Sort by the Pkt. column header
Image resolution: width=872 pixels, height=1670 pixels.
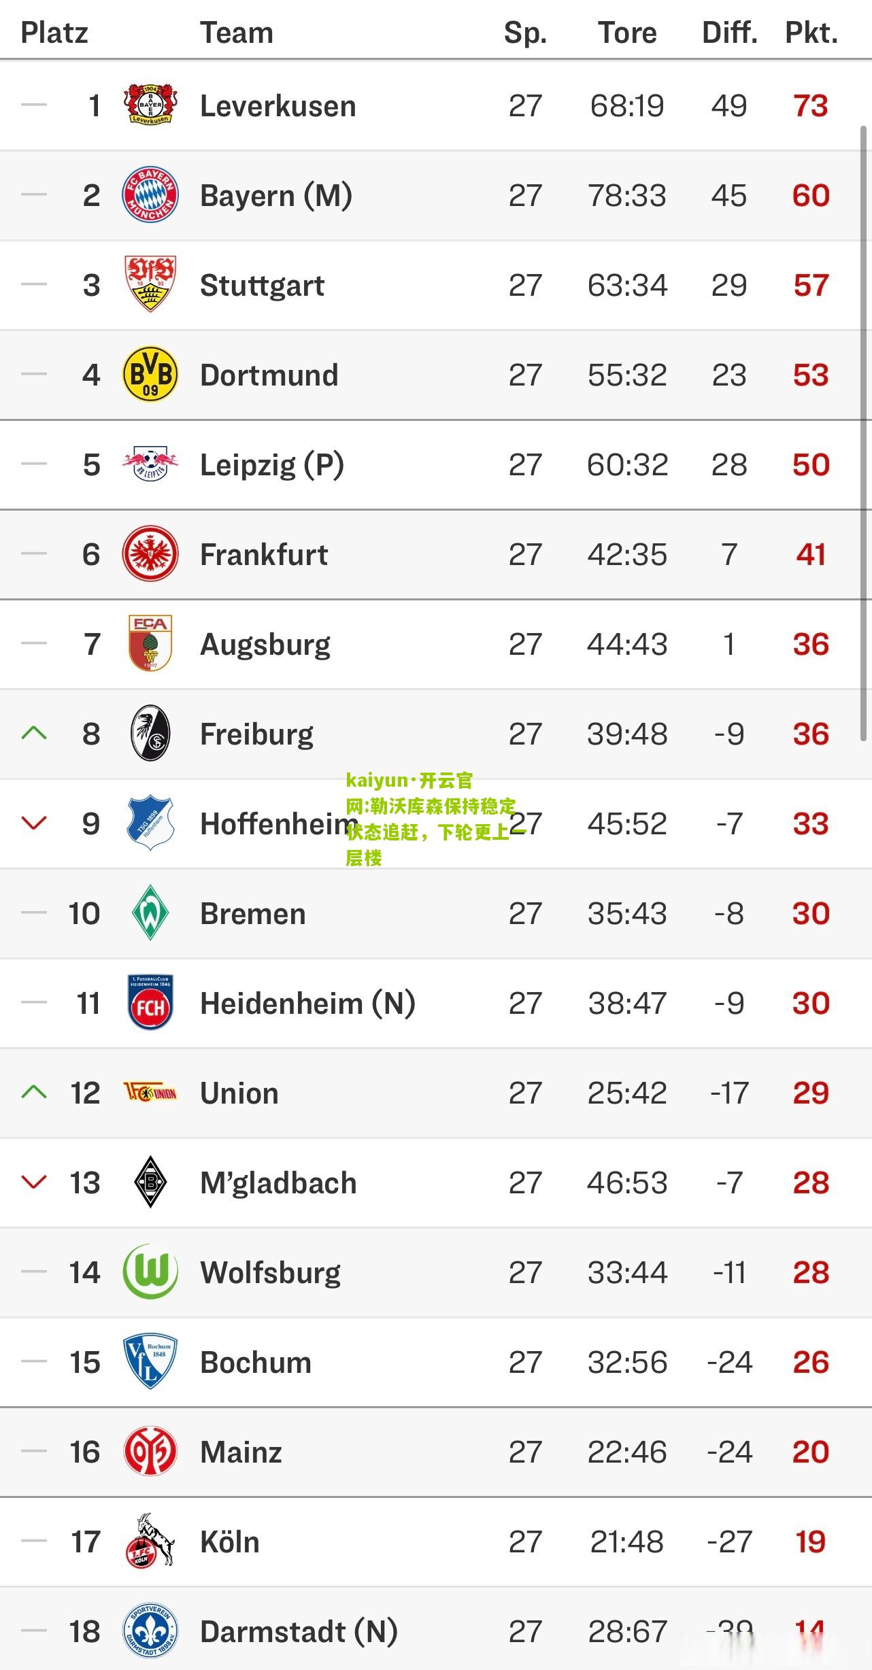tap(811, 33)
